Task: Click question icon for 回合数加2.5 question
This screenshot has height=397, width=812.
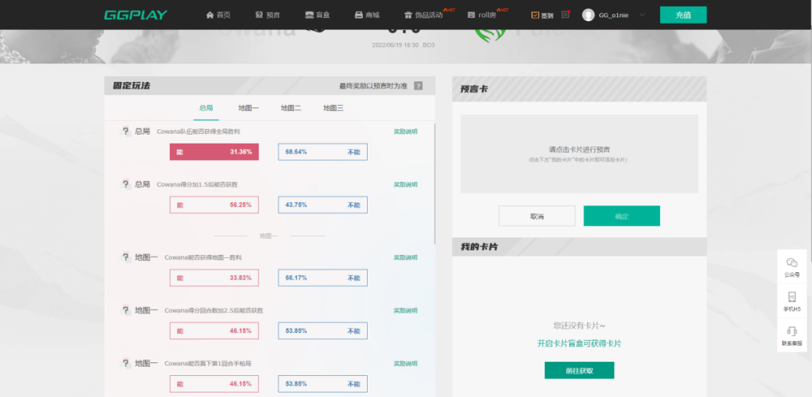Action: 126,311
